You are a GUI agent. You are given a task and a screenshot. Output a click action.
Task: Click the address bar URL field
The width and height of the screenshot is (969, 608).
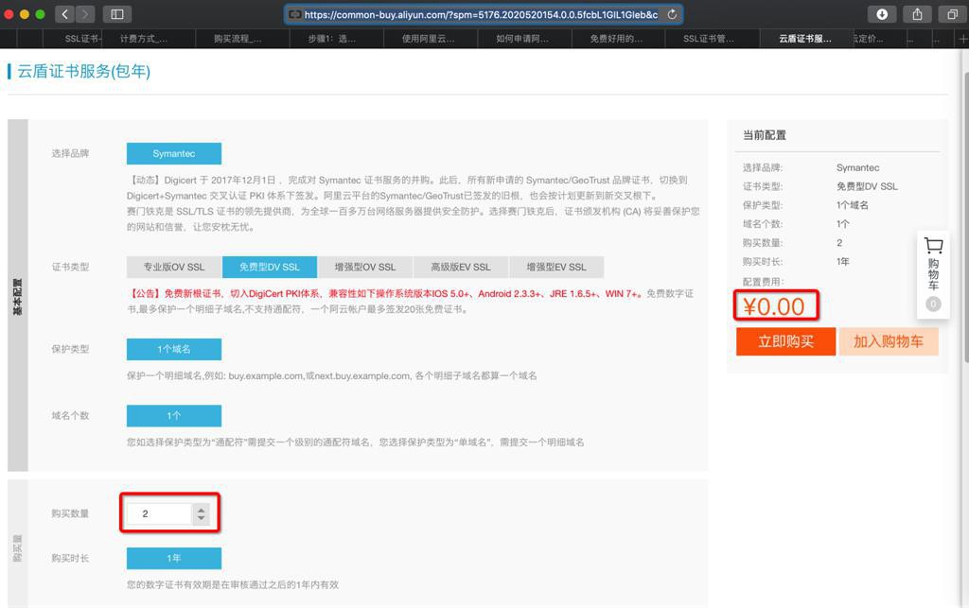click(484, 14)
